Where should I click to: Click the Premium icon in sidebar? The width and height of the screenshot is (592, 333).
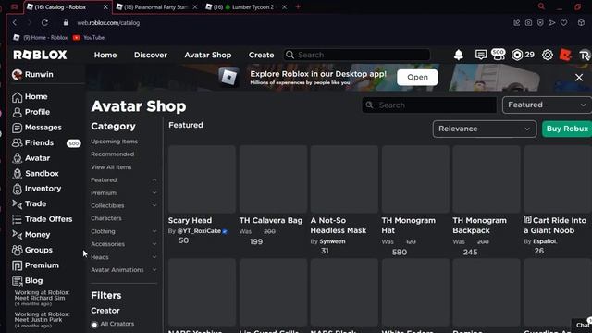17,265
